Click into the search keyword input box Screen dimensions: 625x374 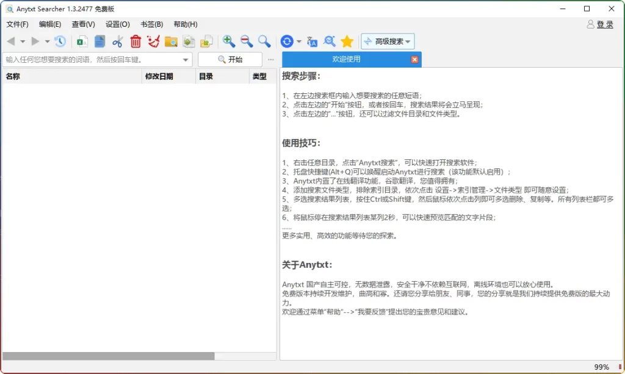point(92,60)
